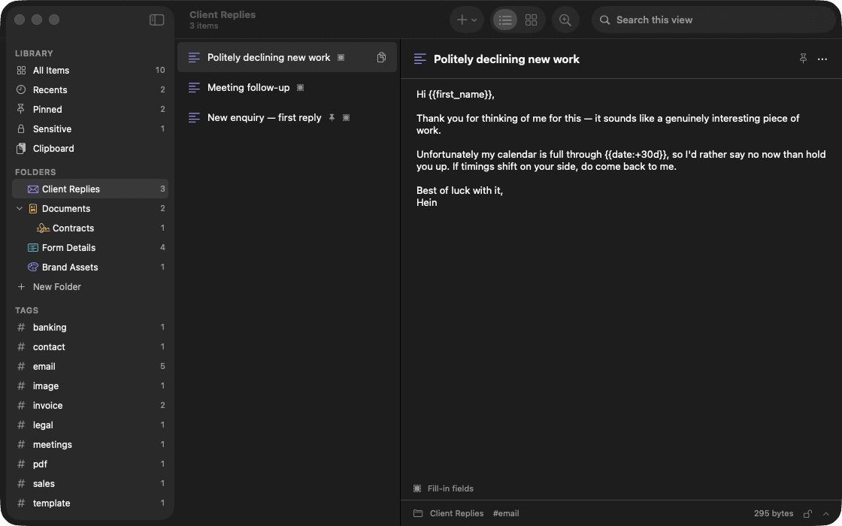Viewport: 842px width, 526px height.
Task: Toggle the lock icon in footer
Action: 807,514
